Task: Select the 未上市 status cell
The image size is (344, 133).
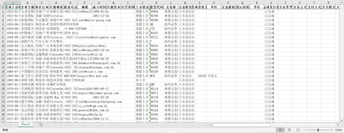Action: click(142, 80)
